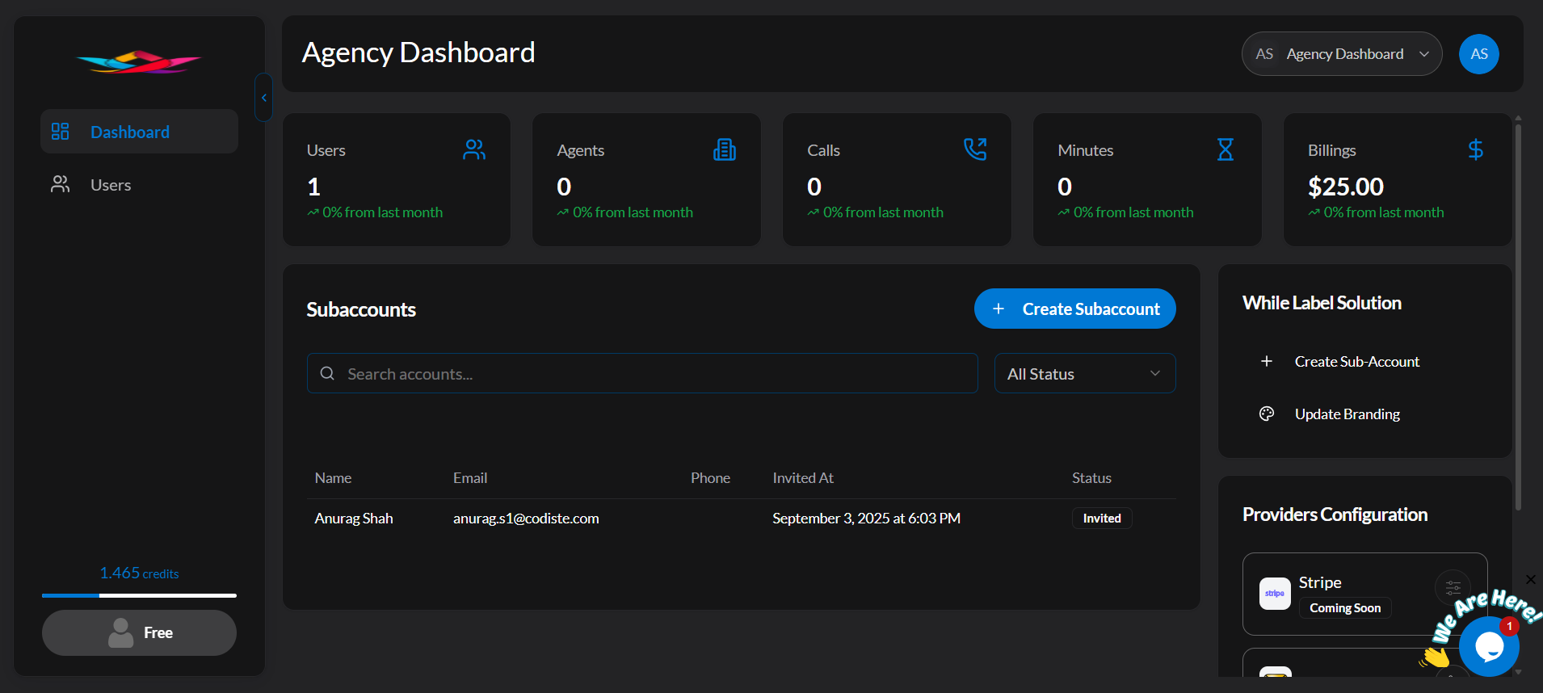Screen dimensions: 1543x693
Task: Click the Free plan button
Action: coord(139,632)
